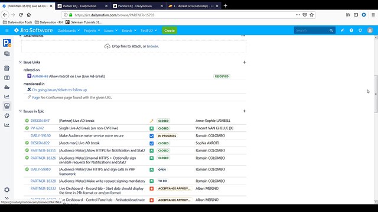The height and width of the screenshot is (212, 378).
Task: Open issue PV-6242
Action: (37, 128)
